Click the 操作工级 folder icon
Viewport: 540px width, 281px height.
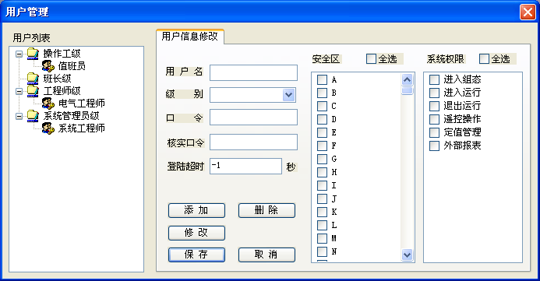pyautogui.click(x=33, y=53)
